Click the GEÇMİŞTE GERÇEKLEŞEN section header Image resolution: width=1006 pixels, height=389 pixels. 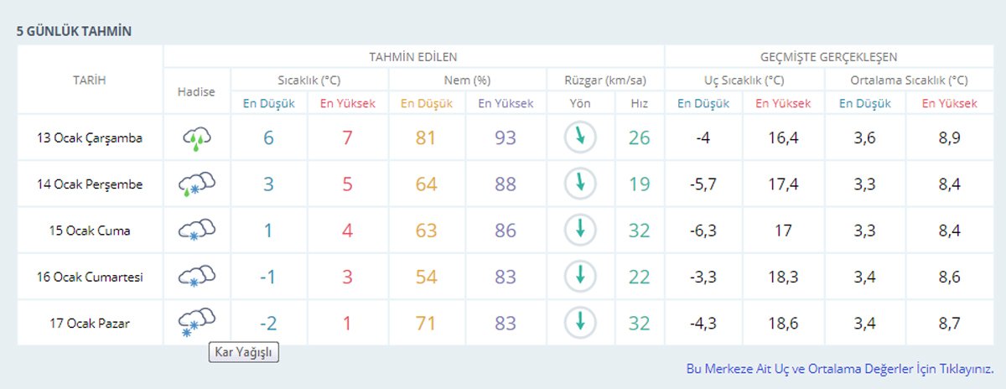click(x=828, y=57)
